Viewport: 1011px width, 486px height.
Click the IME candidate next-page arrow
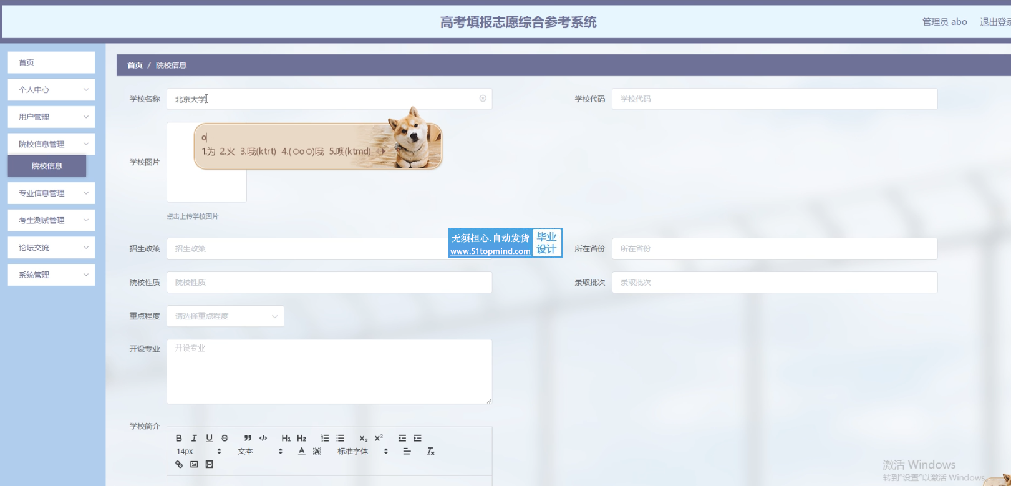383,151
